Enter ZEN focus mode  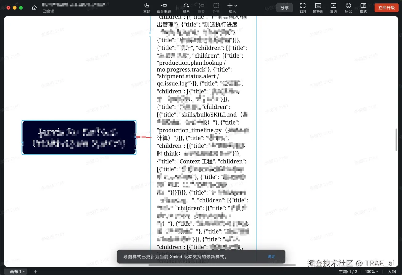click(303, 8)
